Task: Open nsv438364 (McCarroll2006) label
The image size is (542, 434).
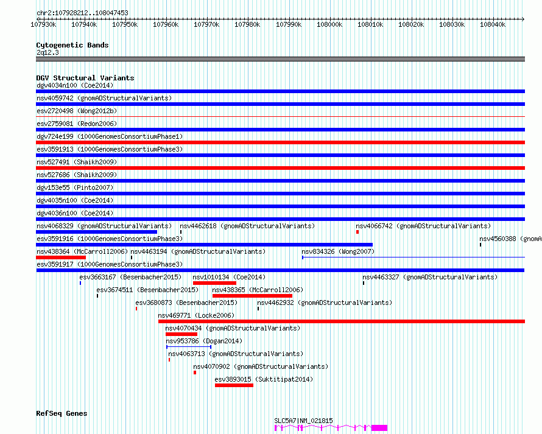Action: [82, 251]
